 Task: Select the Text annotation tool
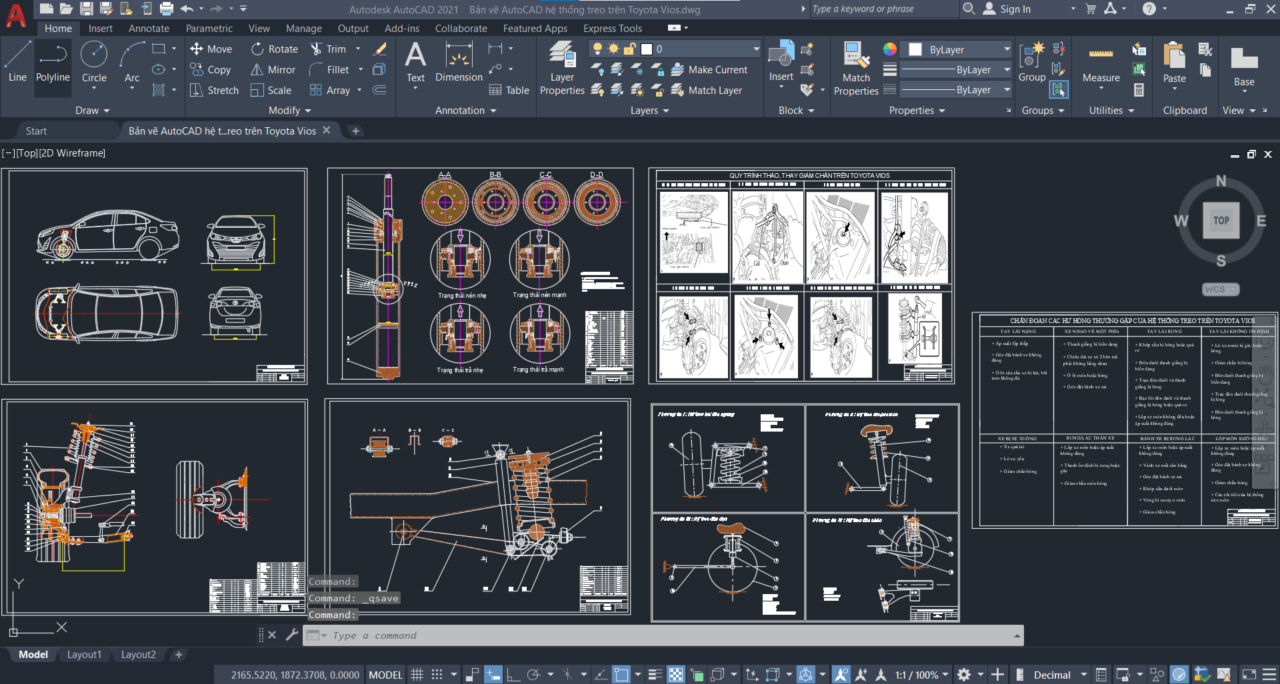coord(415,62)
